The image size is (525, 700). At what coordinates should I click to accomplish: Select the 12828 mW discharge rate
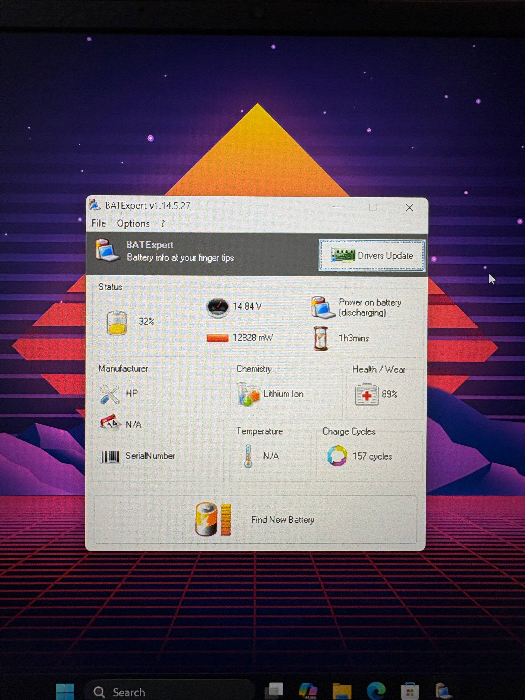(253, 338)
